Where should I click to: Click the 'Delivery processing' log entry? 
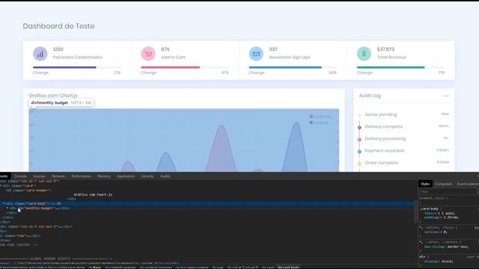[385, 139]
